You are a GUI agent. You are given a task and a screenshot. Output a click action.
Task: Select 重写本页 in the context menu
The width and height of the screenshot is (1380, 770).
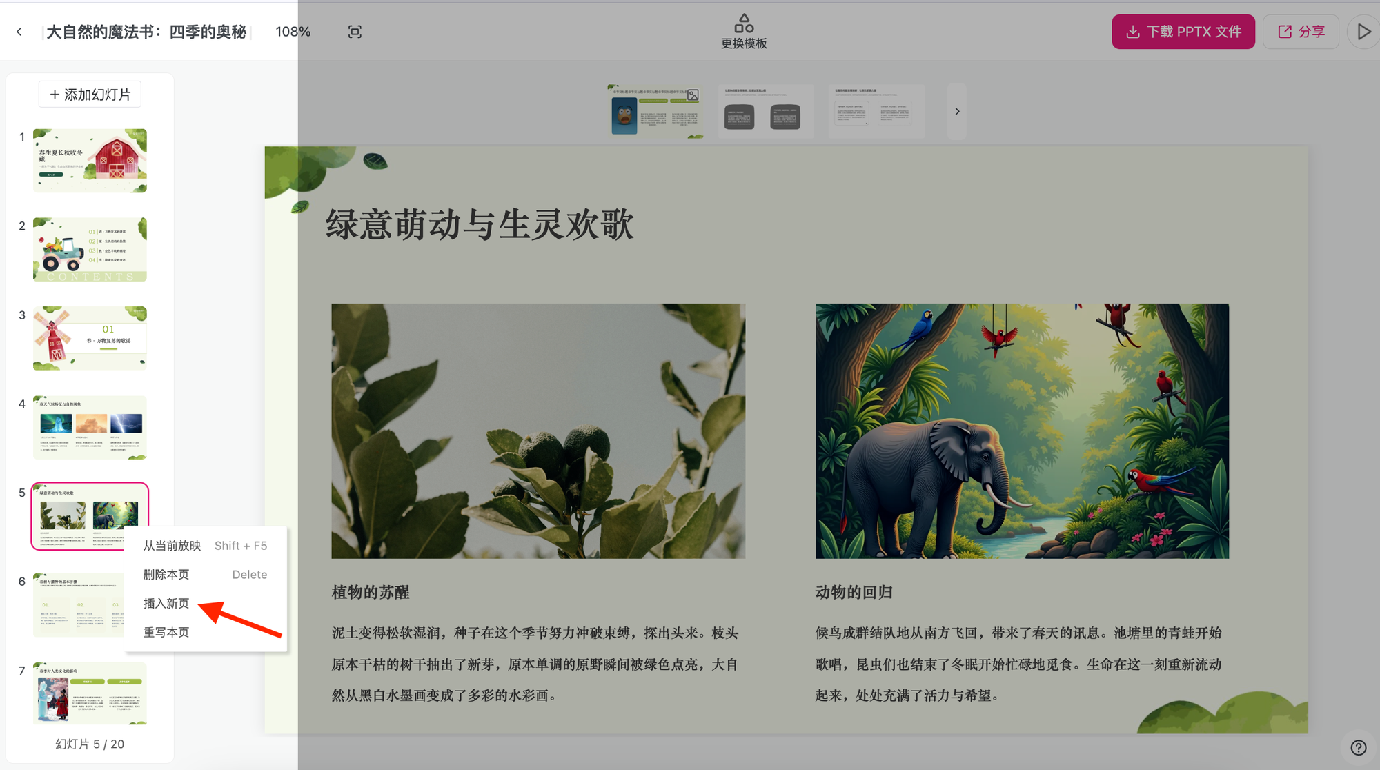(166, 633)
